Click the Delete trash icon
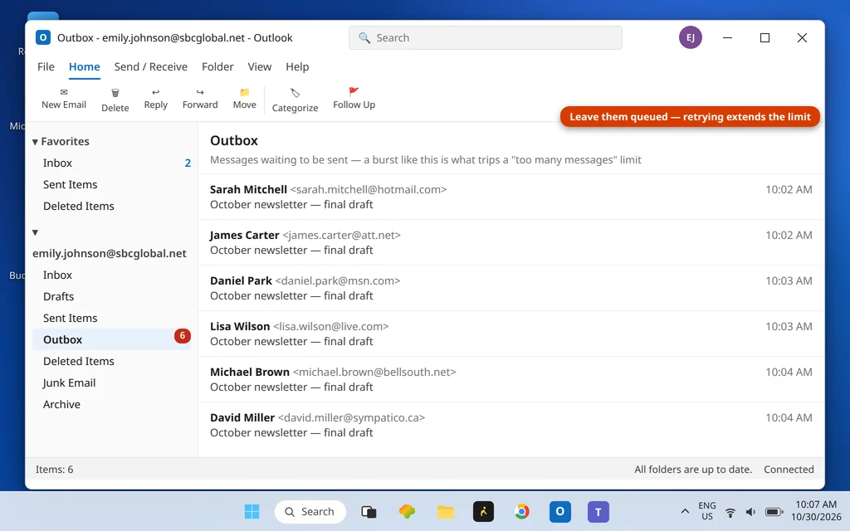Viewport: 850px width, 531px height. [x=115, y=93]
